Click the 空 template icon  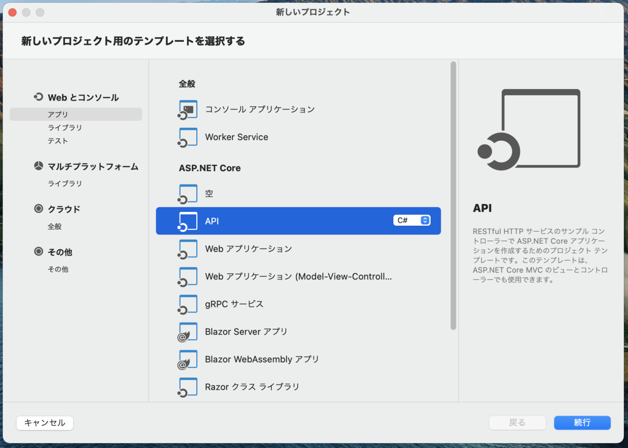[x=187, y=194]
